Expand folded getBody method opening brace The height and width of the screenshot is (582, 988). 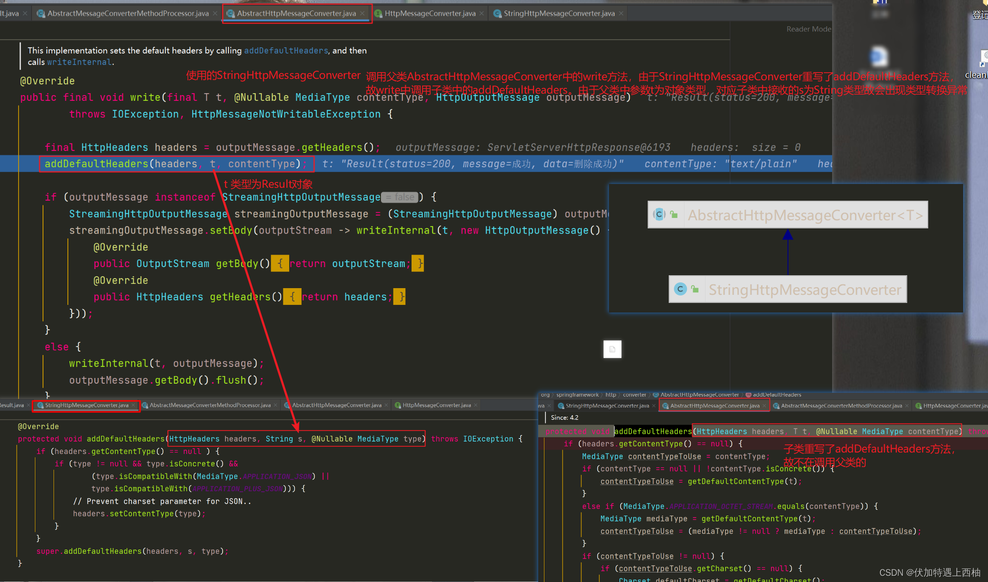[280, 264]
